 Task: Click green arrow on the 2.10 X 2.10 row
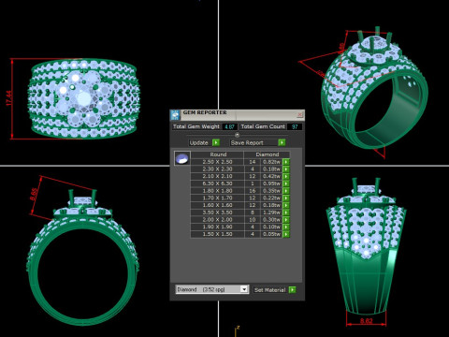pyautogui.click(x=286, y=176)
